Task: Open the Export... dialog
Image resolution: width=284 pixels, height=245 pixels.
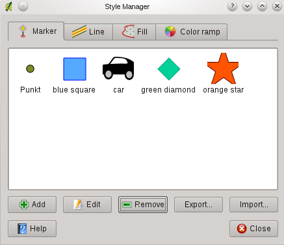Action: pyautogui.click(x=198, y=205)
